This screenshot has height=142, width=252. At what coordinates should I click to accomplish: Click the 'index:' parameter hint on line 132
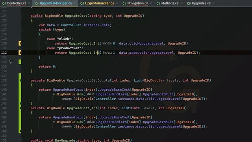click(x=107, y=52)
